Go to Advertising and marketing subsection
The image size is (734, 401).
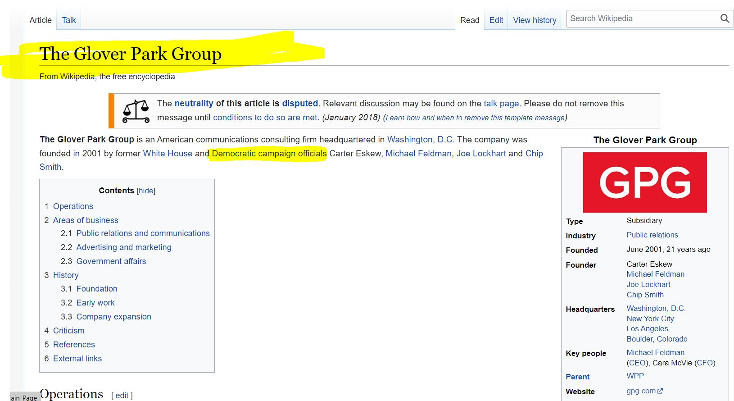click(x=124, y=247)
